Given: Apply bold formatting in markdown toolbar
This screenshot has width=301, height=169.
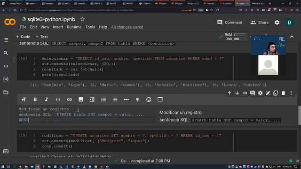Looking at the screenshot, I should click(35, 100).
